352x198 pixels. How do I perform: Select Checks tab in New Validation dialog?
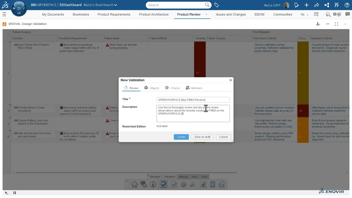point(172,88)
